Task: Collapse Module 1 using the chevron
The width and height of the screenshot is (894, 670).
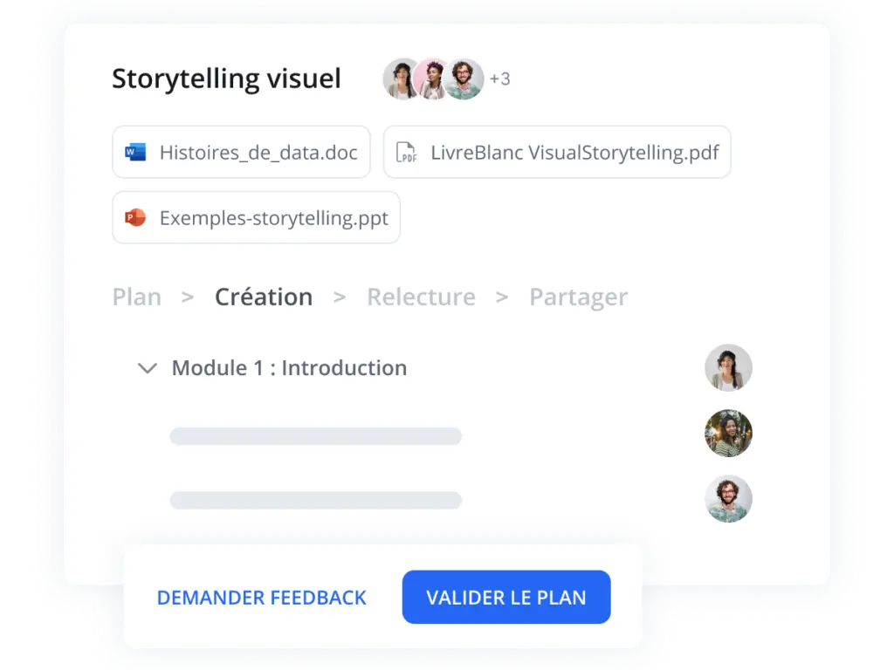Action: (x=147, y=368)
